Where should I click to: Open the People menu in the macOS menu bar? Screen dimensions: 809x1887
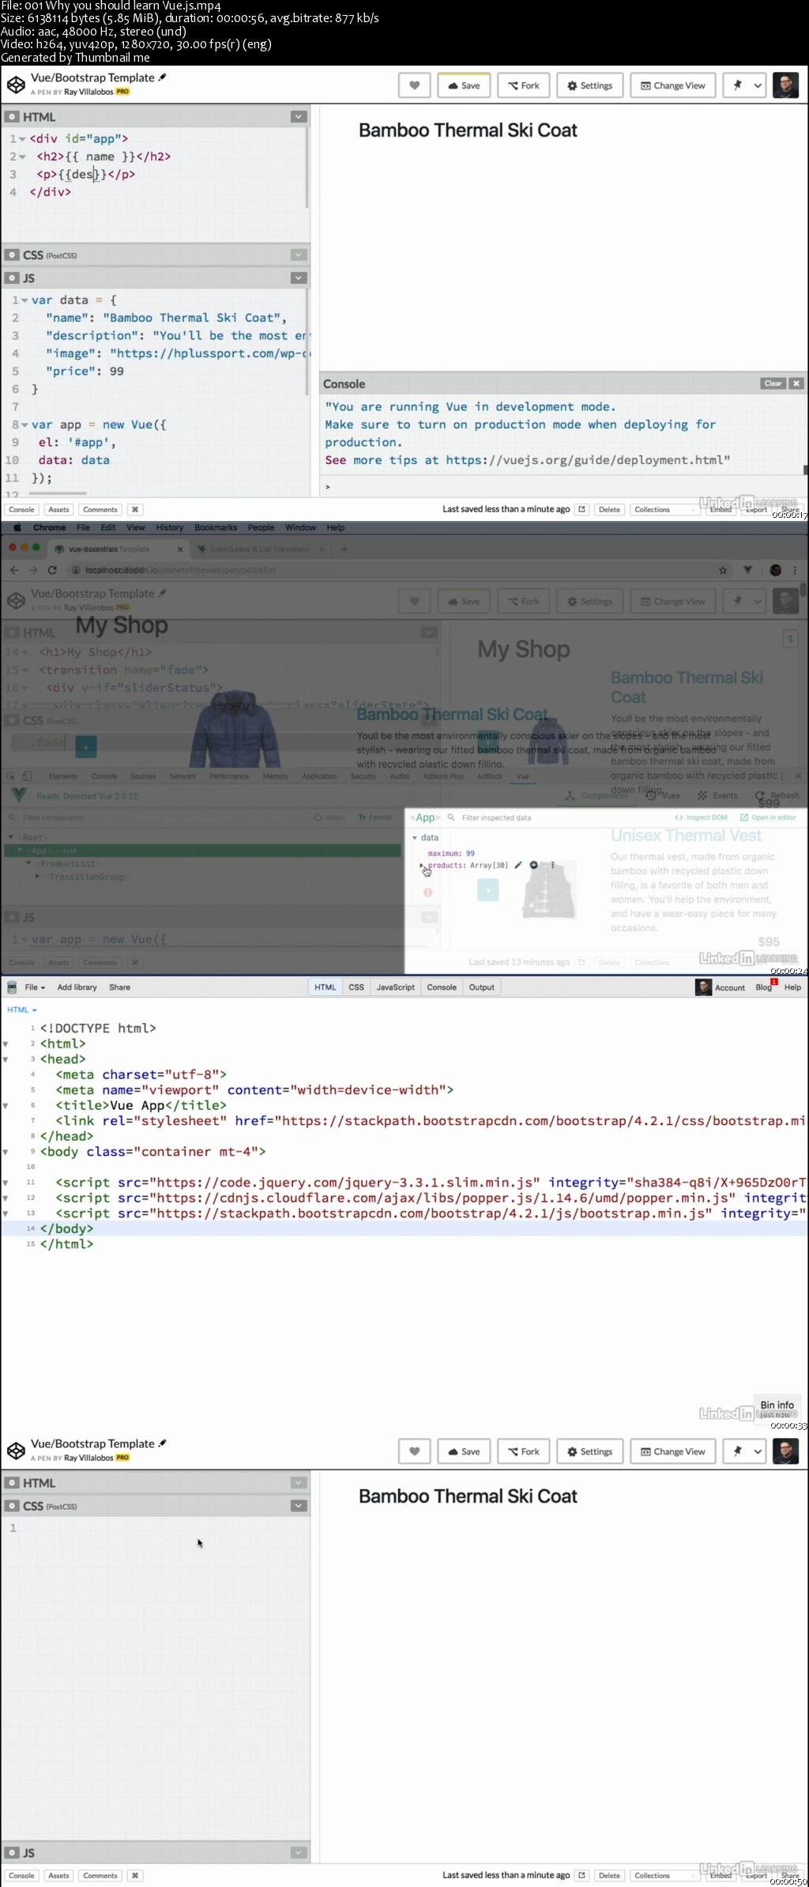pos(261,527)
